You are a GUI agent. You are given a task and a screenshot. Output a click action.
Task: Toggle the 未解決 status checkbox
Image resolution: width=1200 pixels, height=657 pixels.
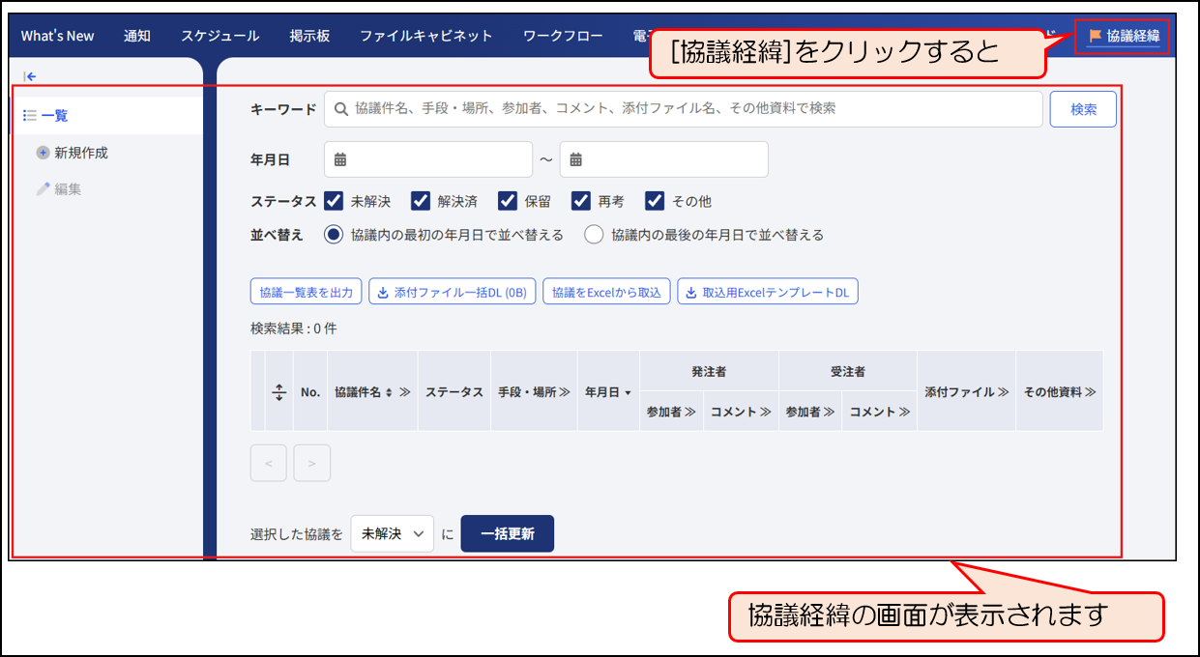pyautogui.click(x=334, y=201)
